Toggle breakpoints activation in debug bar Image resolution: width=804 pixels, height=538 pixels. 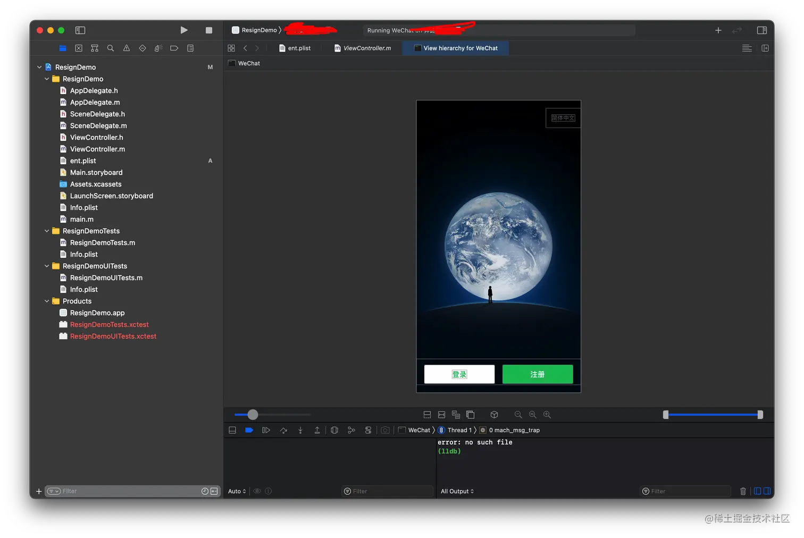pos(249,430)
